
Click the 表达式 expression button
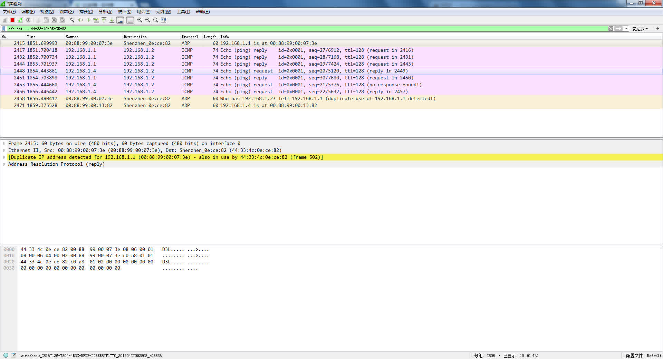point(640,29)
